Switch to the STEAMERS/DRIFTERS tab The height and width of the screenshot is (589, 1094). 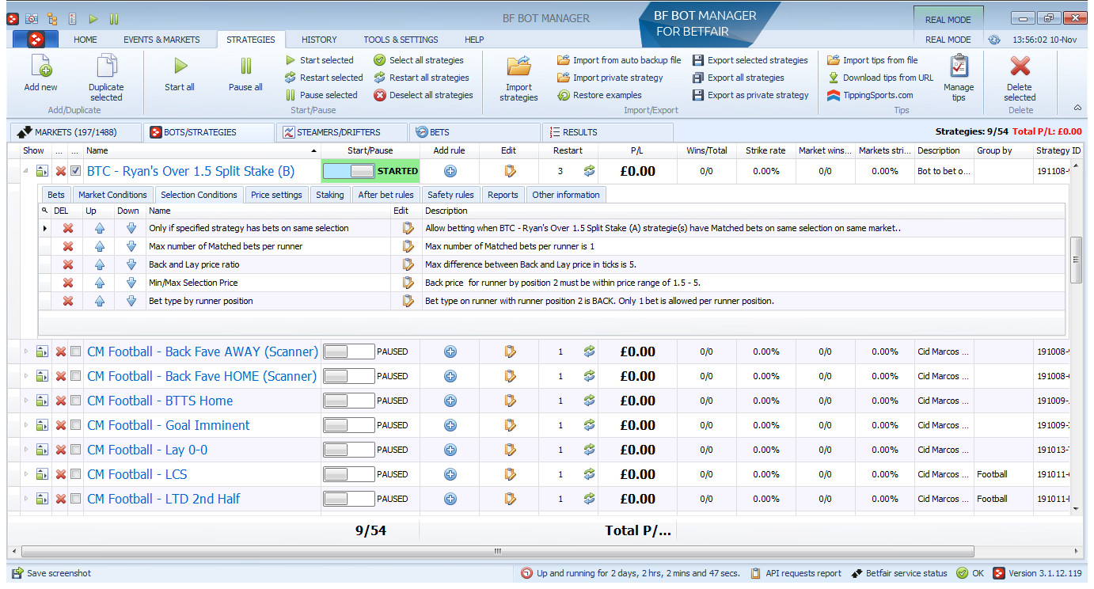[340, 132]
